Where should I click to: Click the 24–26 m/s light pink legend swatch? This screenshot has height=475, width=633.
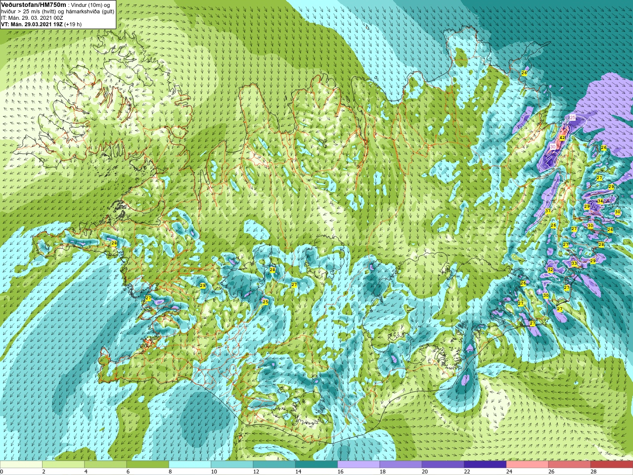tap(527, 465)
